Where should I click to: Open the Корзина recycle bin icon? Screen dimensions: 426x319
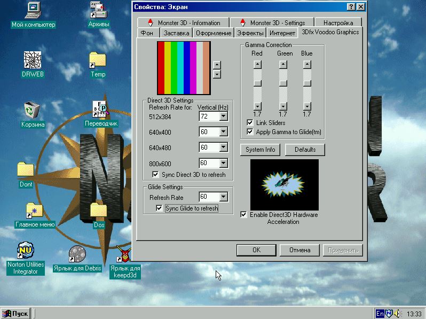pos(33,111)
